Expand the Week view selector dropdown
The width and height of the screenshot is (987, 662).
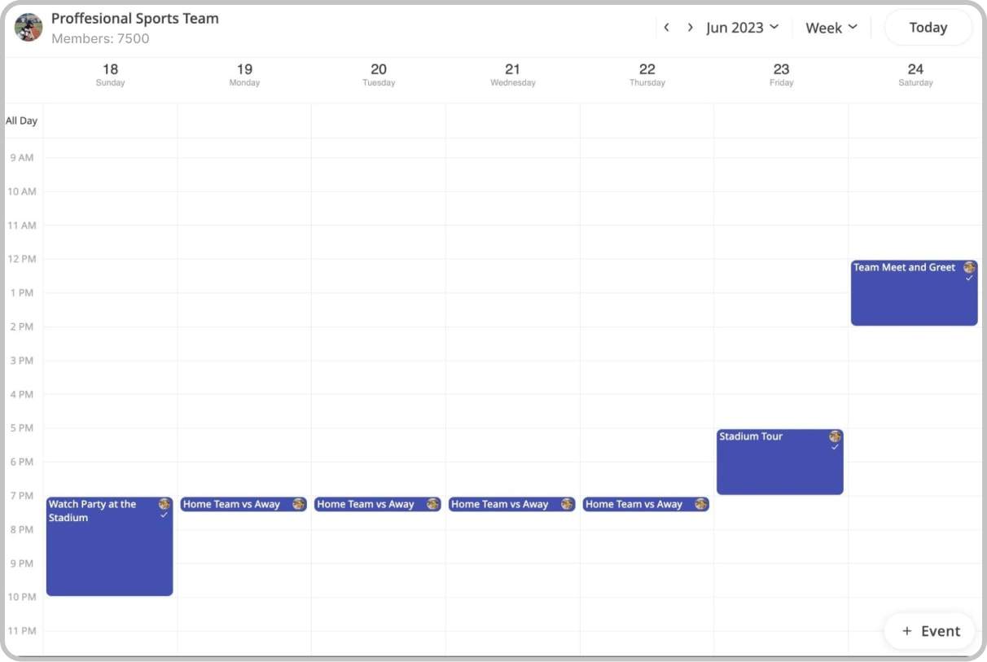[x=831, y=28]
